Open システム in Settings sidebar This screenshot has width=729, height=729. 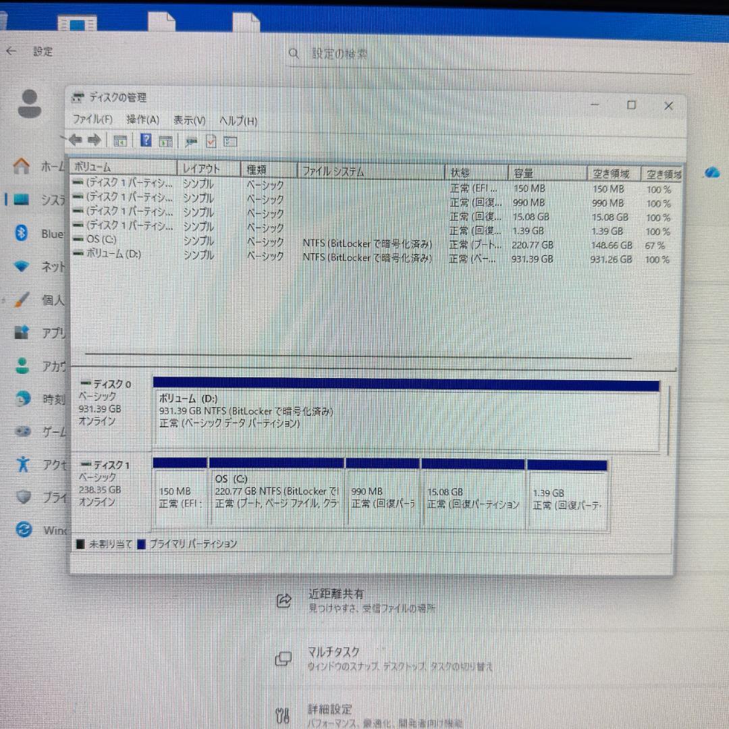tap(39, 200)
